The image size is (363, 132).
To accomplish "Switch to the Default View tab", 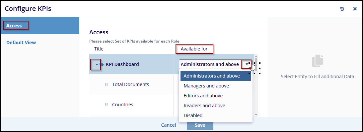I will tap(21, 43).
